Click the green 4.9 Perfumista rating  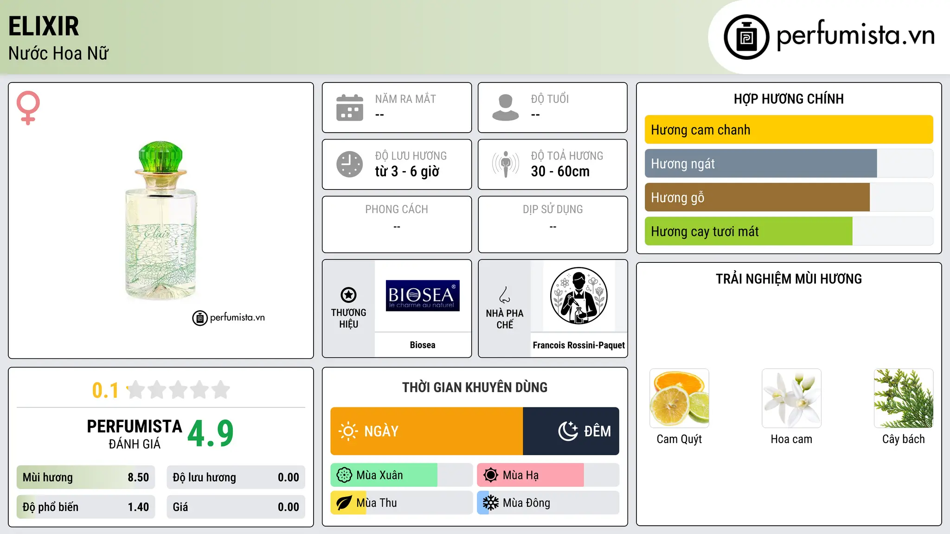211,433
